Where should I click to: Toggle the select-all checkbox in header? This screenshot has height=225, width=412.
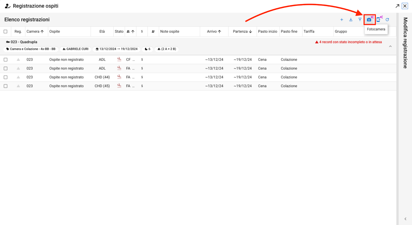coord(5,32)
